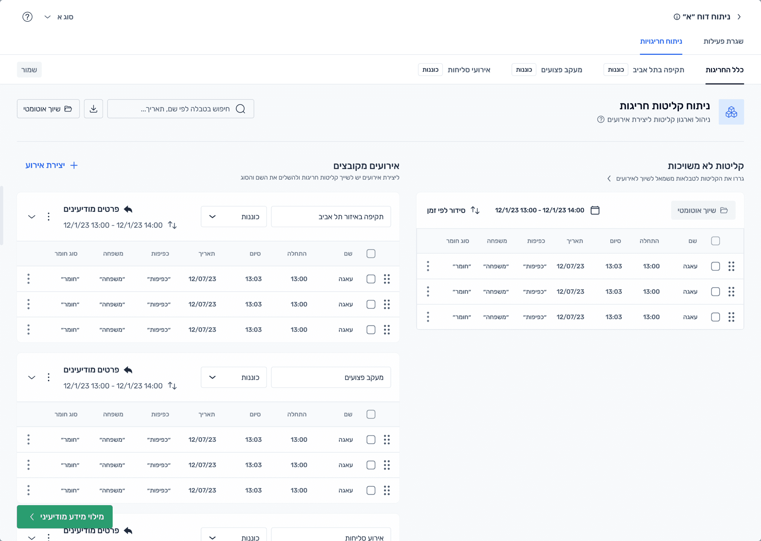761x541 pixels.
Task: Click the יצירת אירוע link
Action: (x=51, y=165)
